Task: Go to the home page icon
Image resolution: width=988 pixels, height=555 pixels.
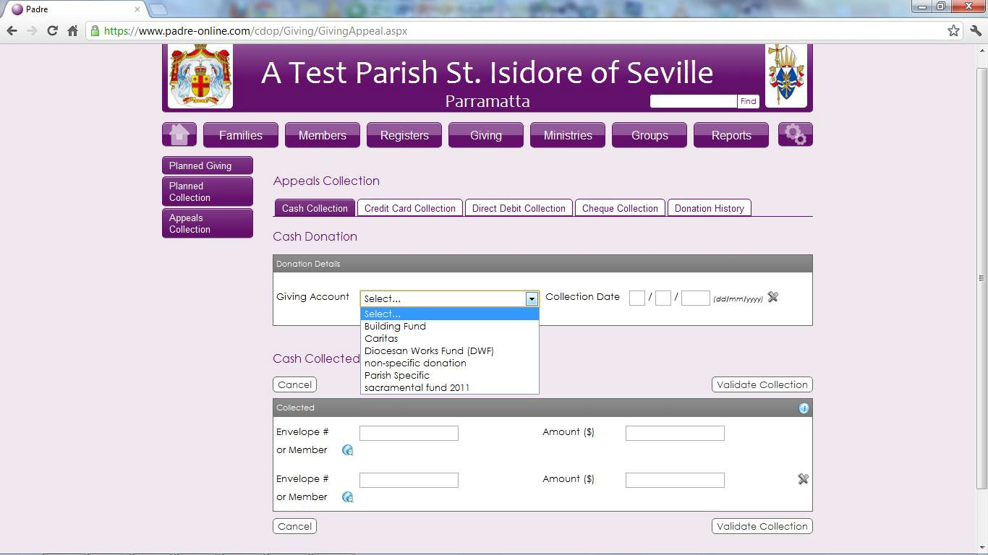Action: (x=179, y=134)
